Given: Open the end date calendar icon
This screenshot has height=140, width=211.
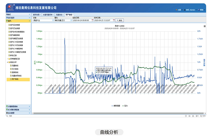Looking at the screenshot, I should pos(114,20).
